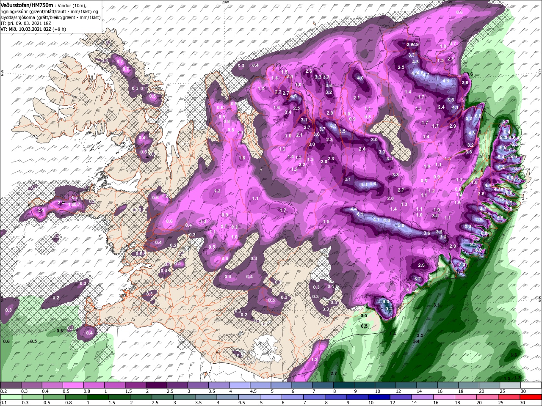Click the 15W longitude label
Viewport: 542px width, 406px height.
click(x=449, y=2)
